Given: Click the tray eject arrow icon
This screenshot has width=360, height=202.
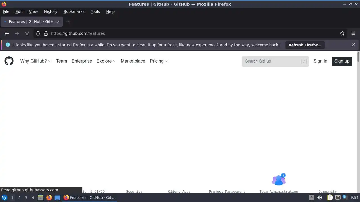Looking at the screenshot, I should tap(311, 198).
